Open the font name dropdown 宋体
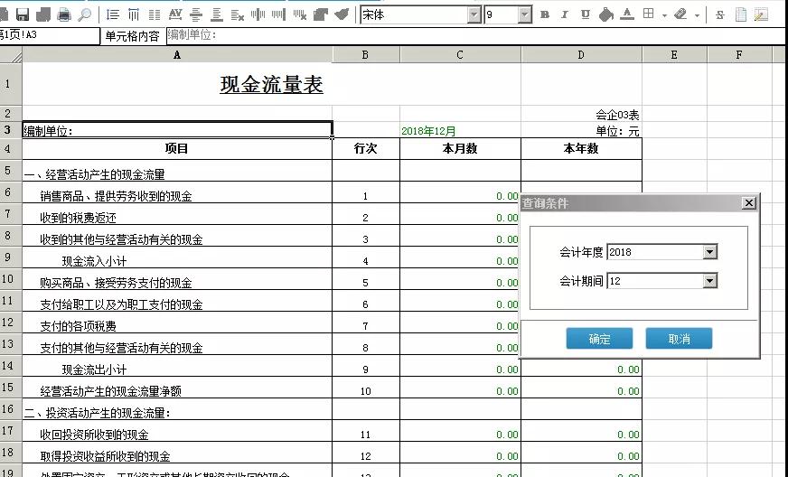Image resolution: width=788 pixels, height=477 pixels. point(474,14)
